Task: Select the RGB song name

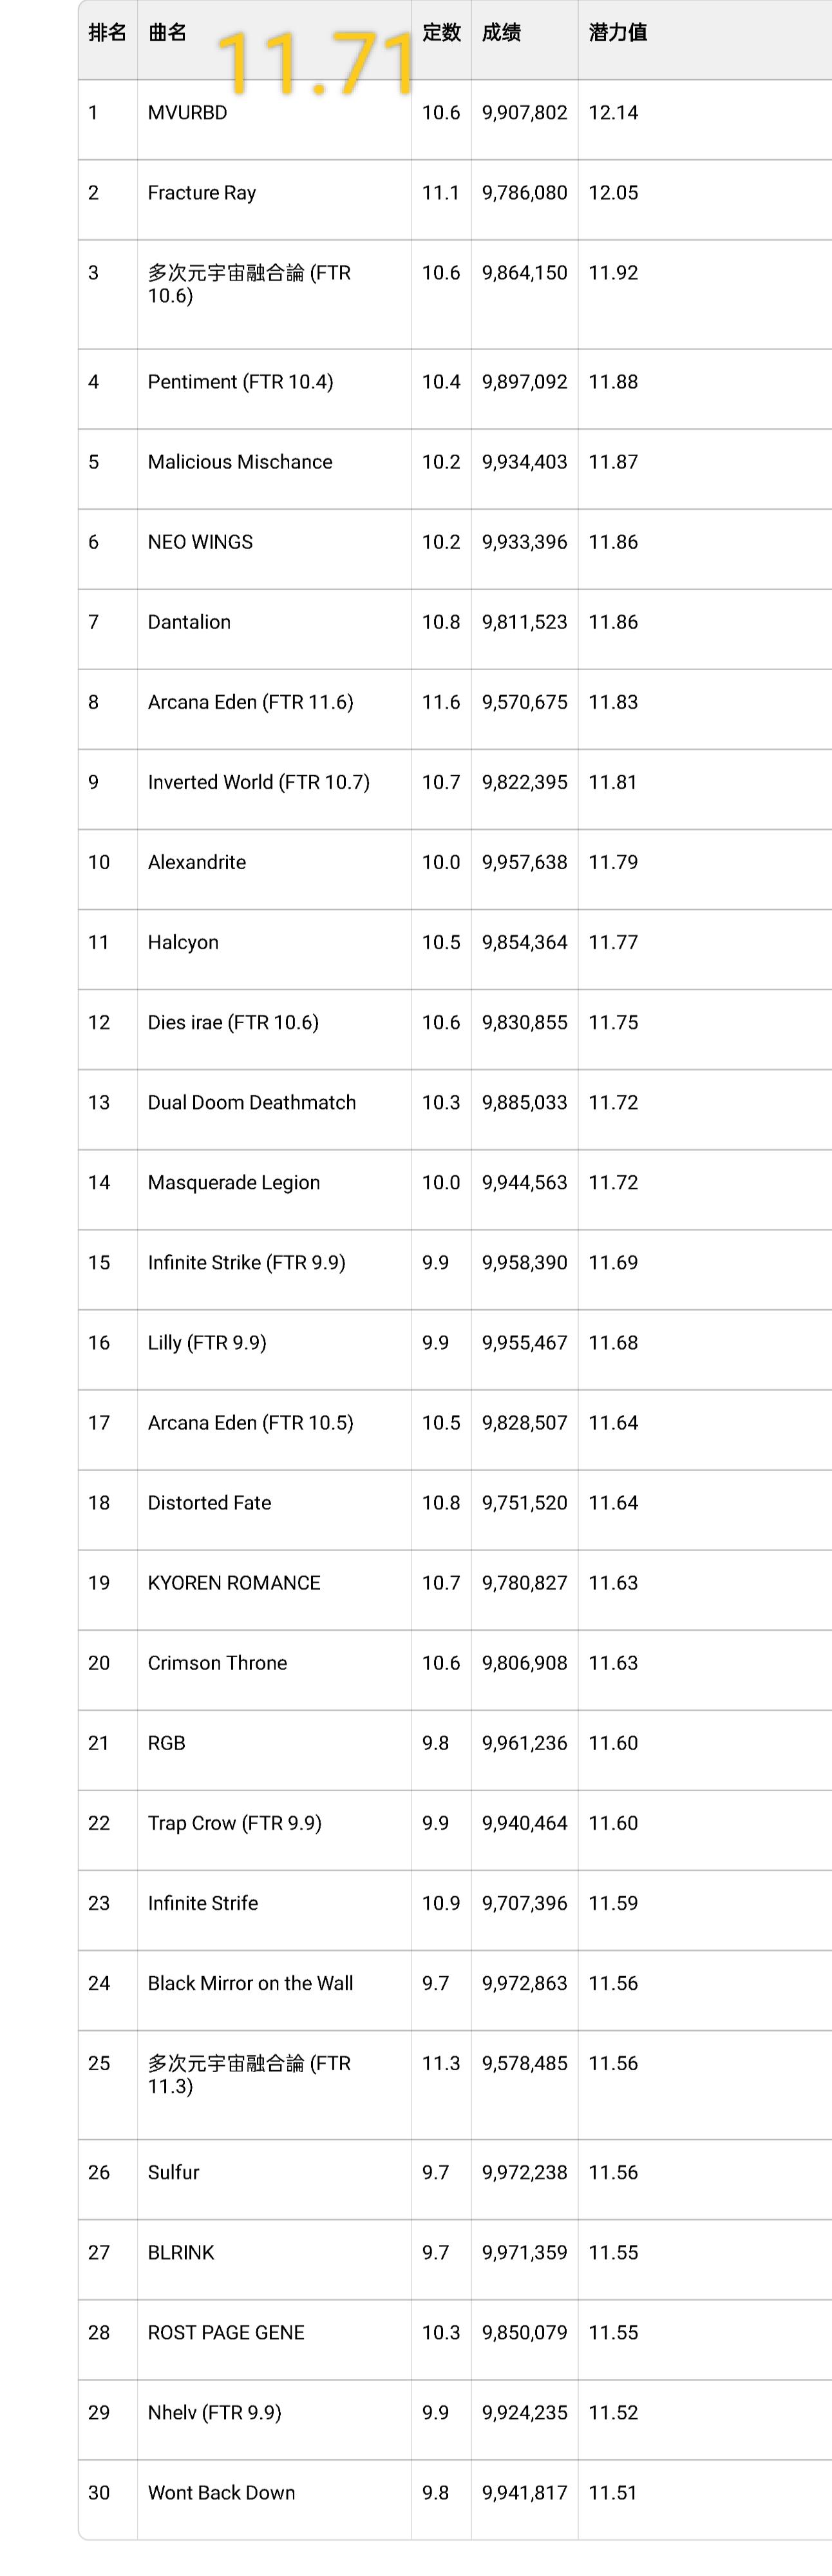Action: pyautogui.click(x=166, y=1742)
